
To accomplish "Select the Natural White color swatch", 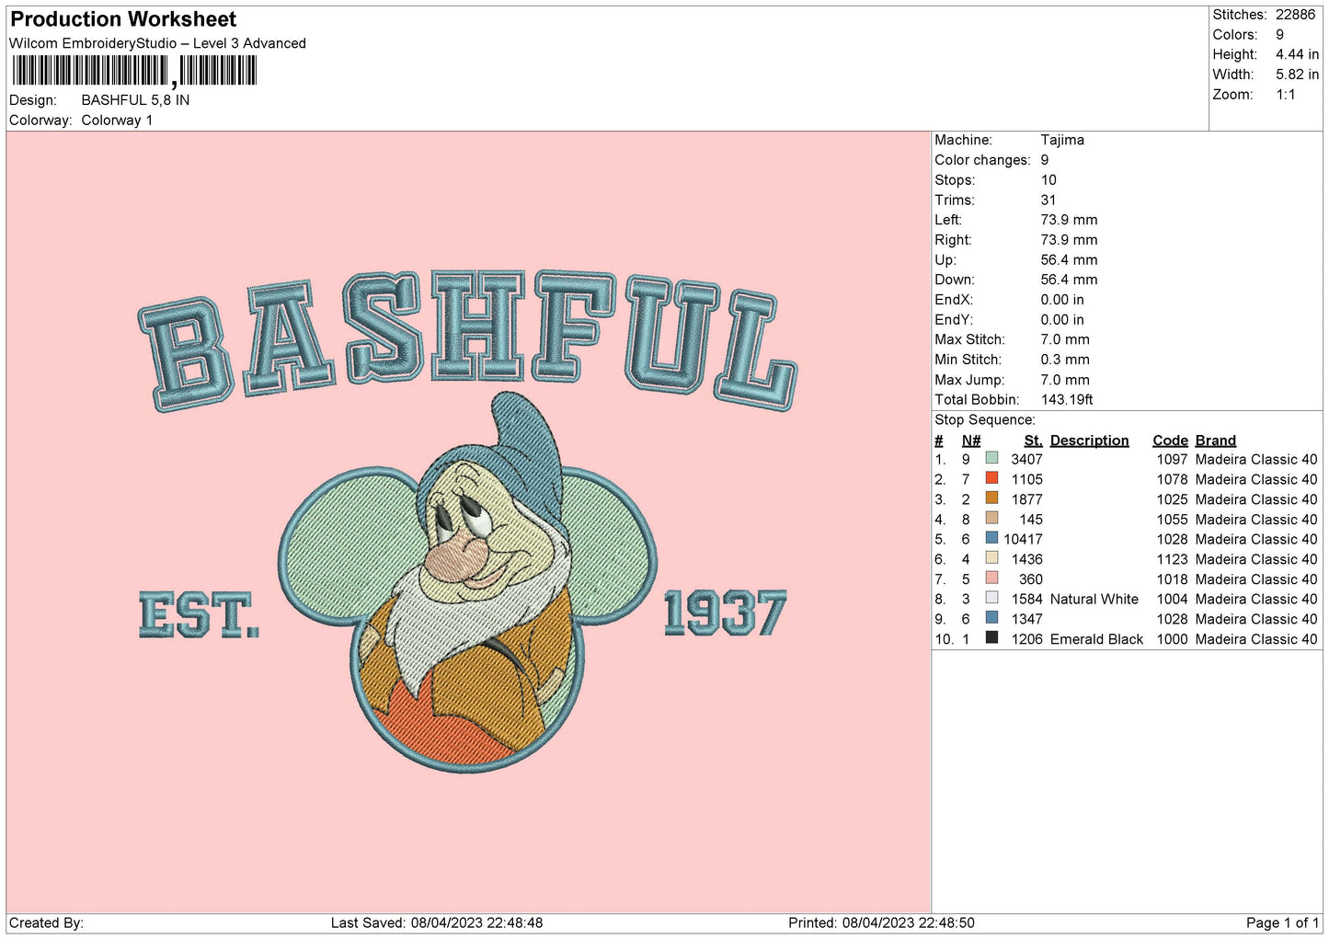I will click(x=991, y=599).
